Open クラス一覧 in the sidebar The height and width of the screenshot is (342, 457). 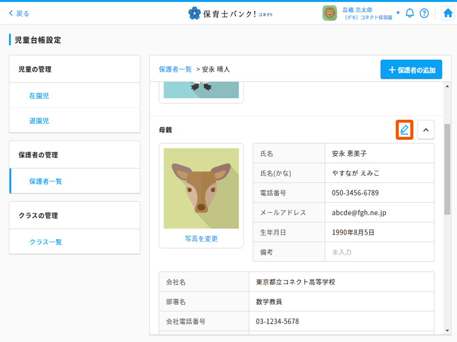(45, 242)
